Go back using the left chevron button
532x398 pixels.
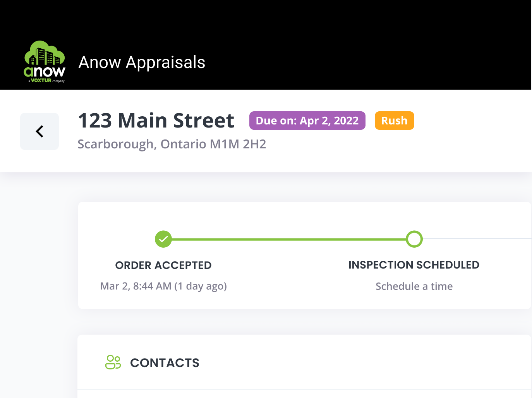39,131
